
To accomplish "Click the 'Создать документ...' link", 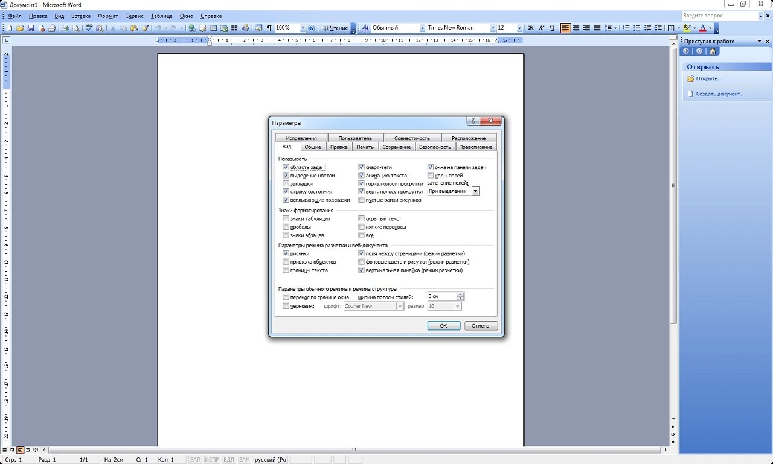I will pyautogui.click(x=720, y=94).
